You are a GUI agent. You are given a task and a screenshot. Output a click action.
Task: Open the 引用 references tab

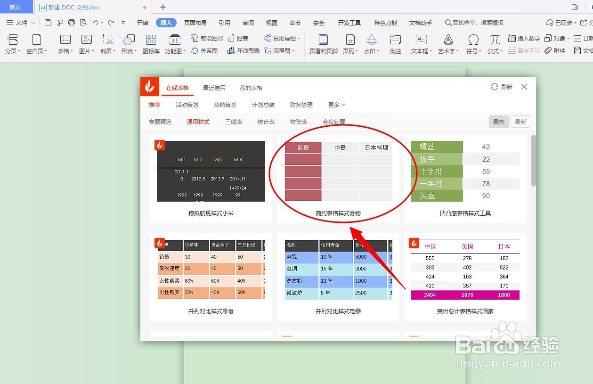point(225,23)
